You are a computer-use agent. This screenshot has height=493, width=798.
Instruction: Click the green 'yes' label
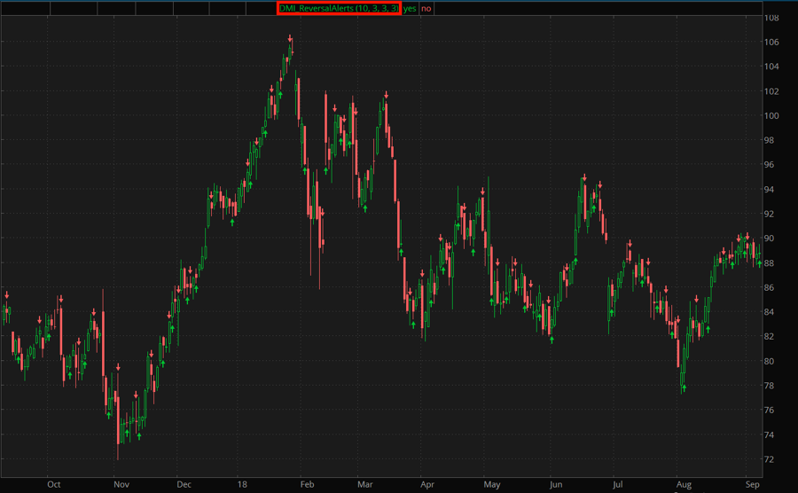tap(410, 8)
